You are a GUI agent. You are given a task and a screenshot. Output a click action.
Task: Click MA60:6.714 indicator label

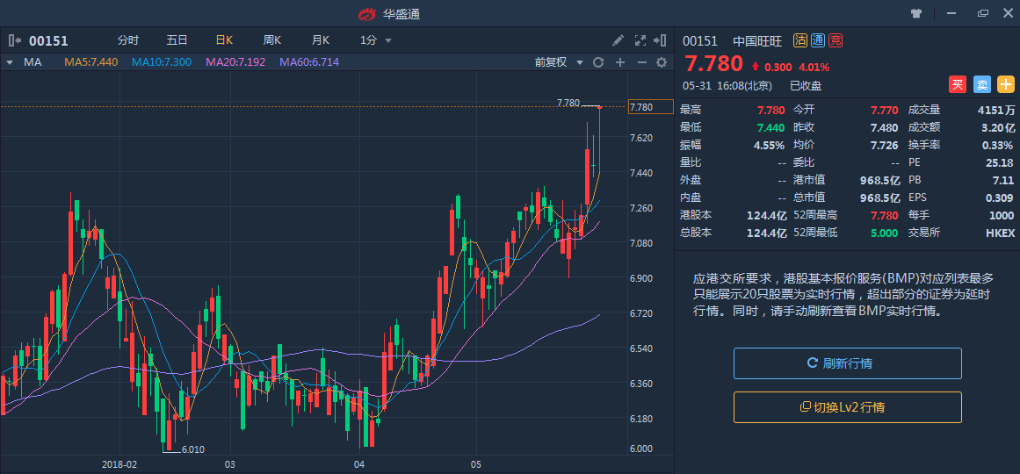[309, 62]
